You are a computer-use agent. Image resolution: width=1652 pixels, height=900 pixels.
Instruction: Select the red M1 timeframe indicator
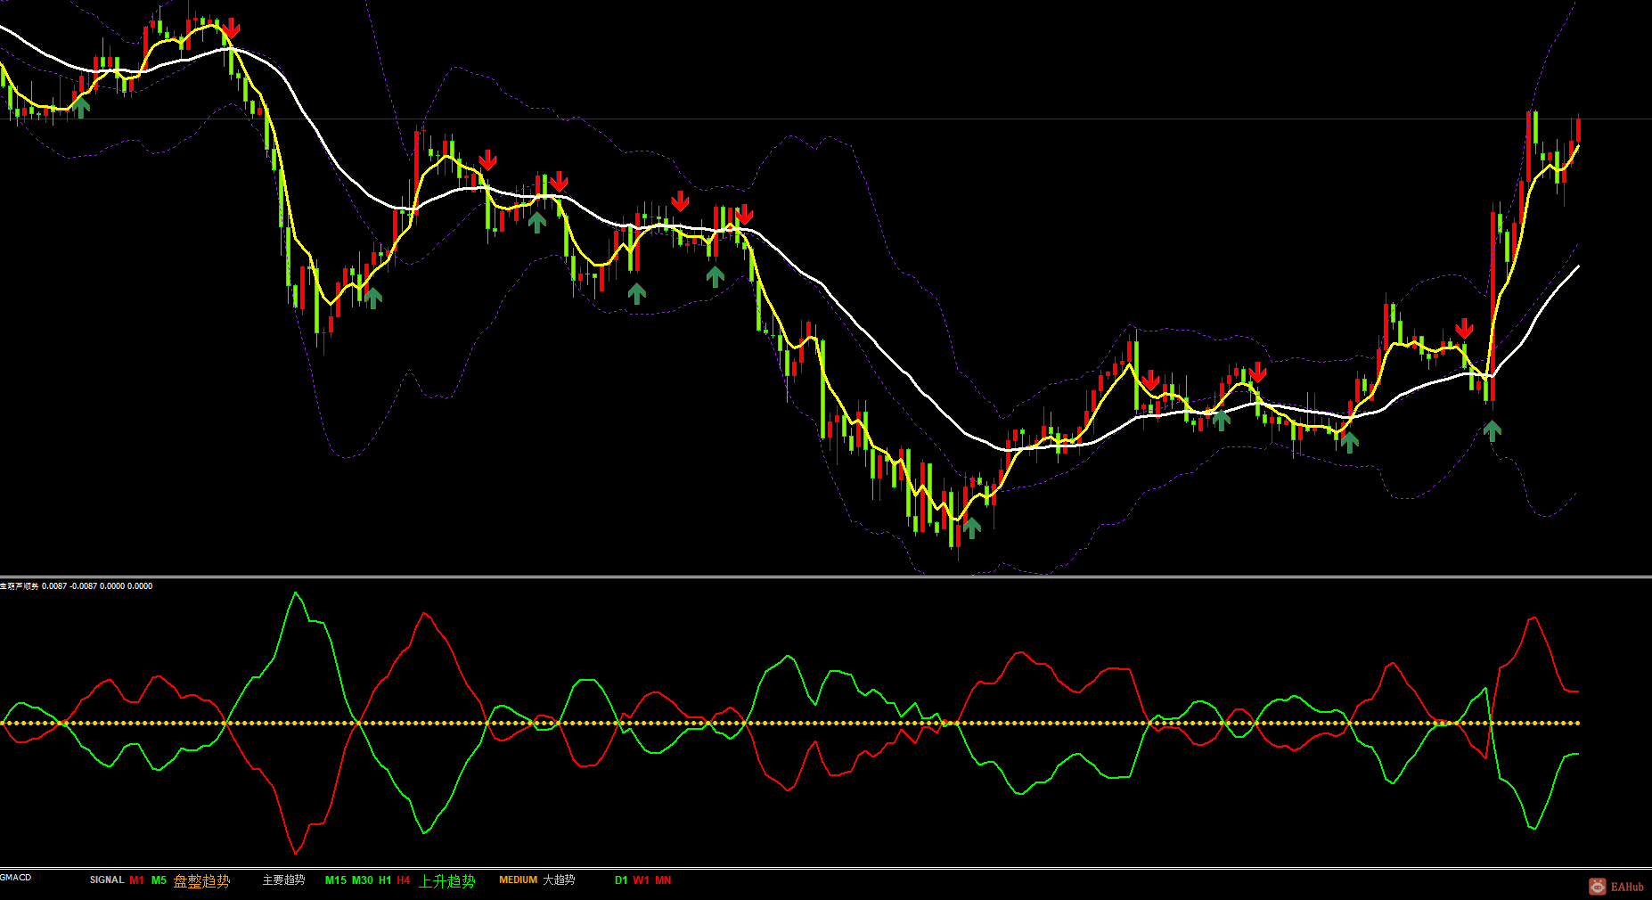[x=136, y=880]
